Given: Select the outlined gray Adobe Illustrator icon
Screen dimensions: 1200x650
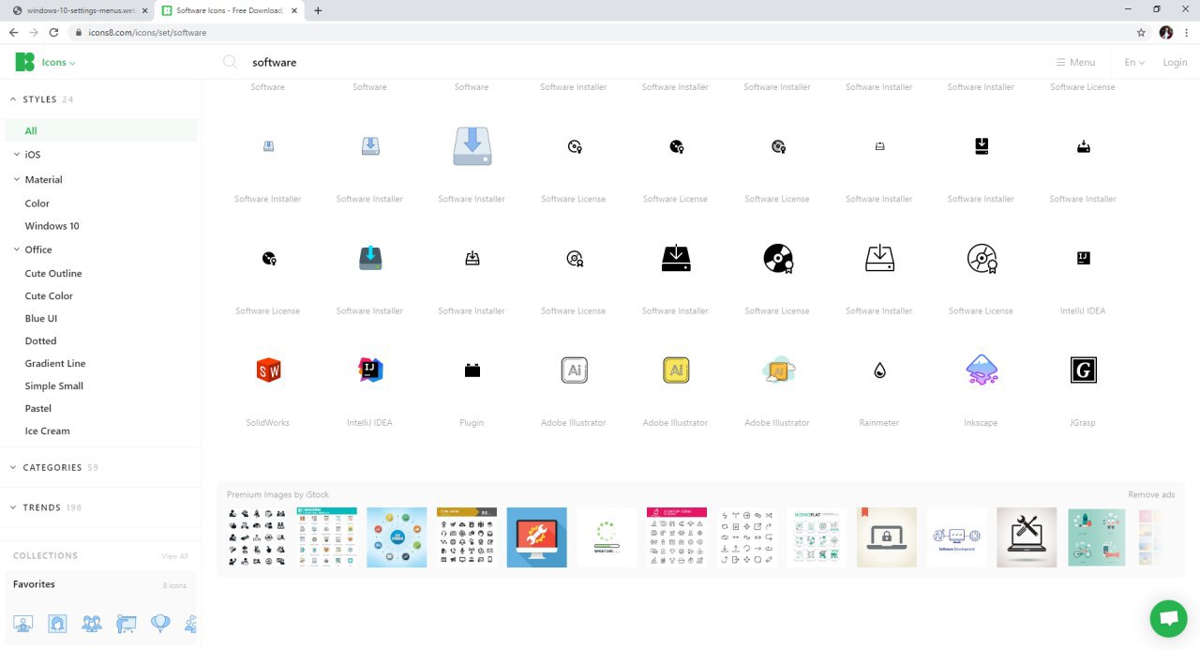Looking at the screenshot, I should pos(574,370).
